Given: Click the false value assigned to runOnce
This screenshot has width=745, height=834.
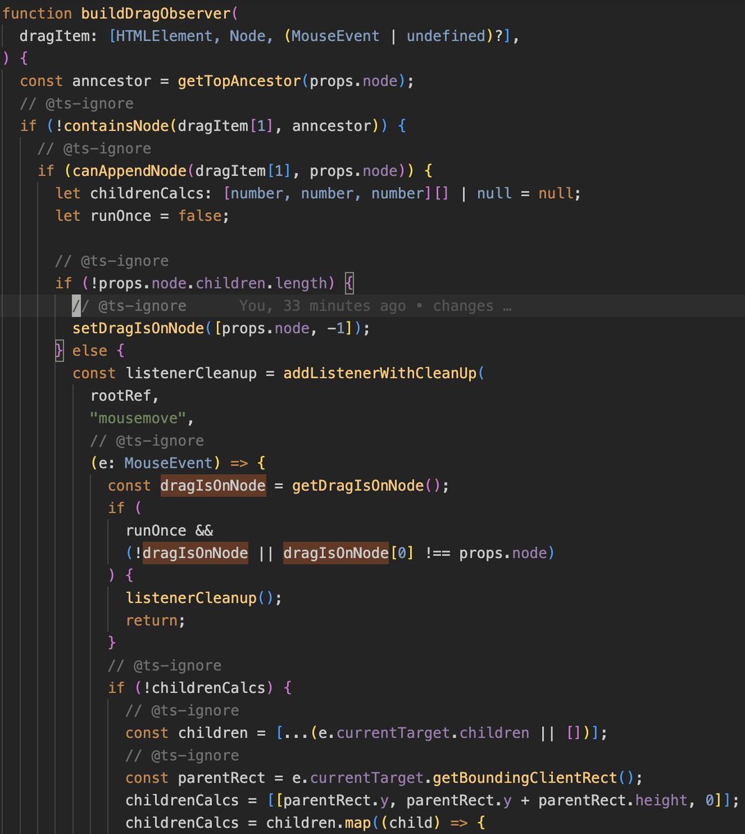Looking at the screenshot, I should [199, 215].
